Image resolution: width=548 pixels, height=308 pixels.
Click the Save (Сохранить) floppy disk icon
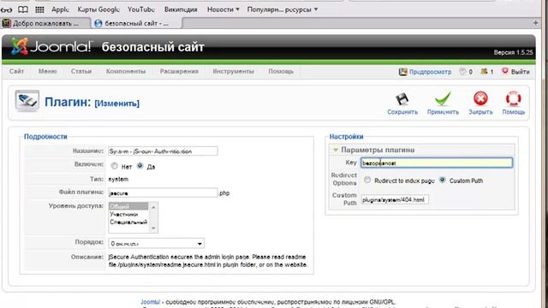[x=402, y=99]
